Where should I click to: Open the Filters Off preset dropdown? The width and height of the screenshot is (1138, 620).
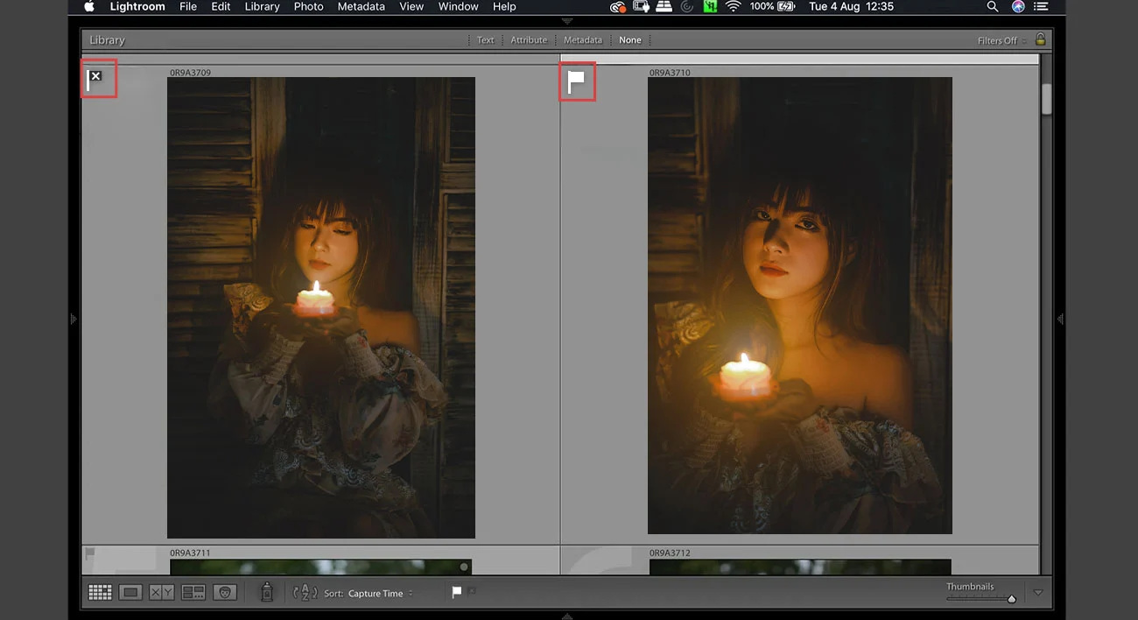coord(1001,40)
